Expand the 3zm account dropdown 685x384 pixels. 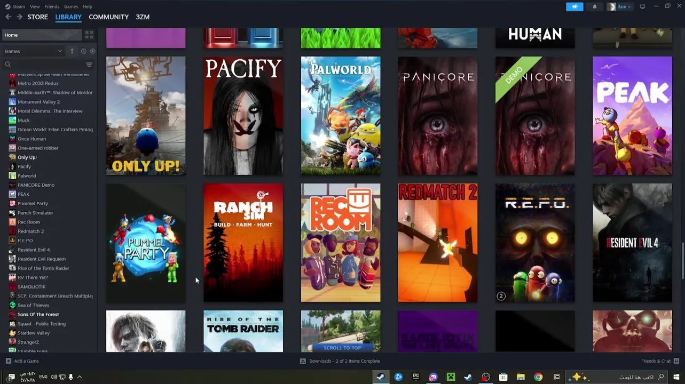coord(619,6)
